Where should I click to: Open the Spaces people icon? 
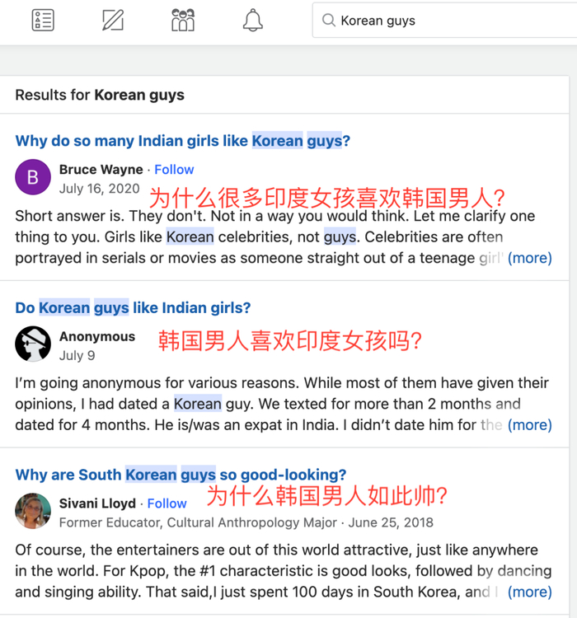tap(183, 20)
